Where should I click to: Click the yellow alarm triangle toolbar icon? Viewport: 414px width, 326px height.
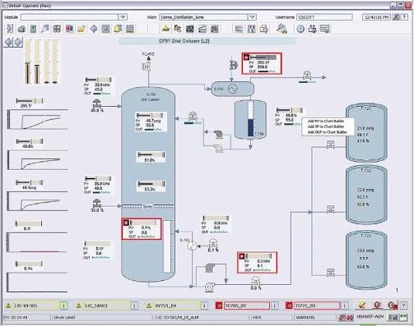[x=165, y=29]
